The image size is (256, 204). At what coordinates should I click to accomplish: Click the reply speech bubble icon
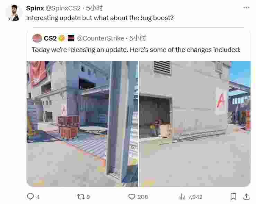click(x=30, y=196)
